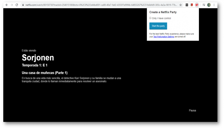Open the Chrome three-dot menu
The width and height of the screenshot is (224, 128).
tap(214, 5)
